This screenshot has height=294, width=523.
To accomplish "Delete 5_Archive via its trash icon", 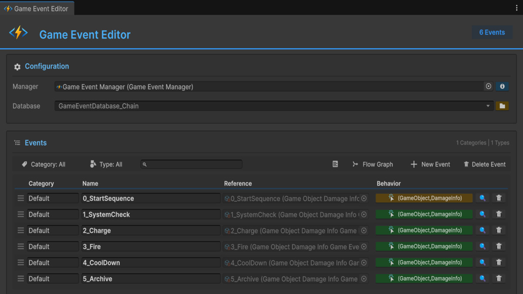I will click(499, 278).
